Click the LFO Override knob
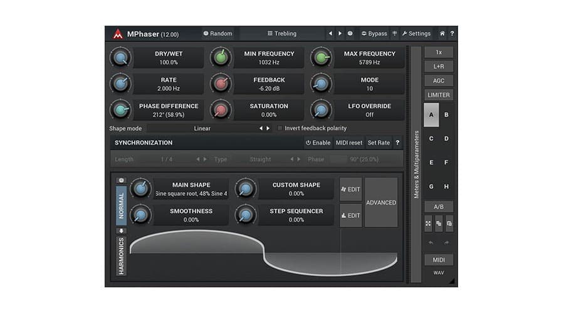Image resolution: width=564 pixels, height=313 pixels. click(321, 110)
